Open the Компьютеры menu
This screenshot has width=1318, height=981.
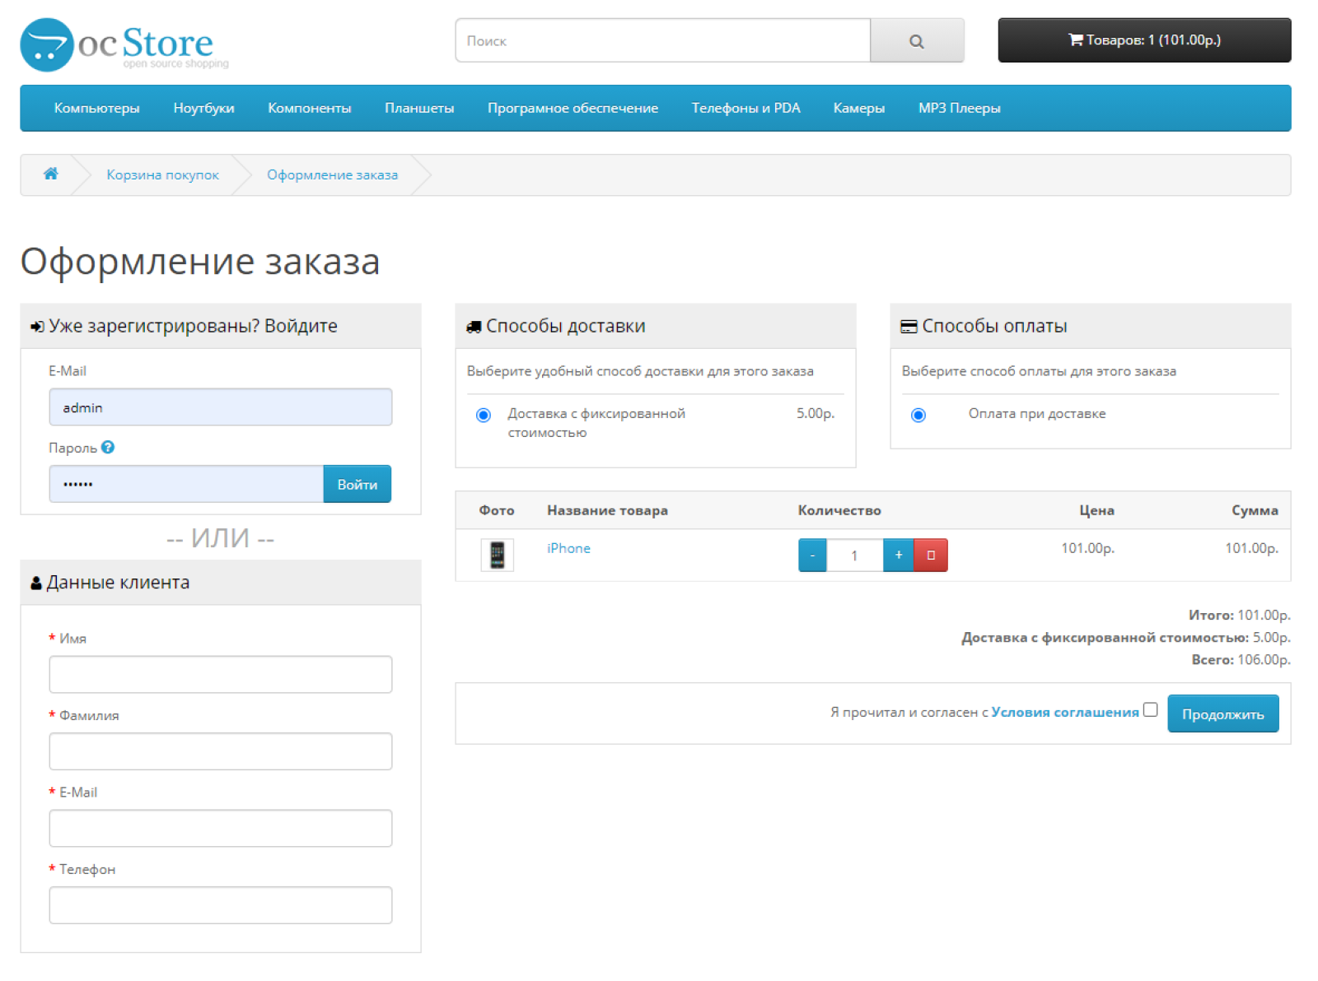point(97,108)
